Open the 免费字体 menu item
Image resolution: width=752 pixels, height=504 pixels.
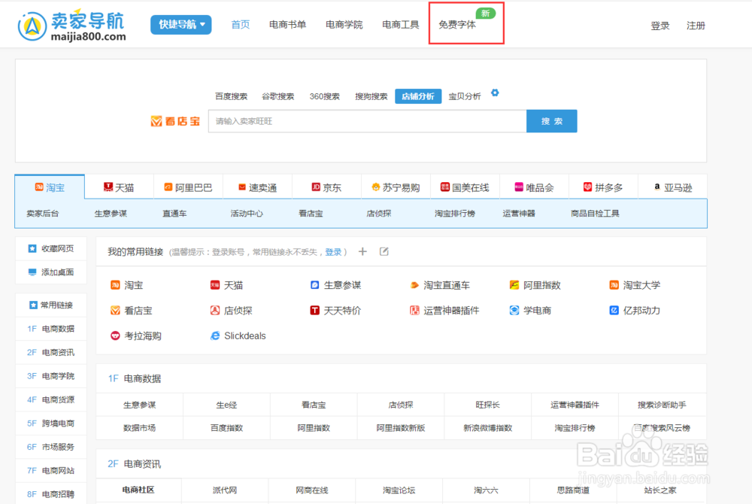tap(457, 23)
